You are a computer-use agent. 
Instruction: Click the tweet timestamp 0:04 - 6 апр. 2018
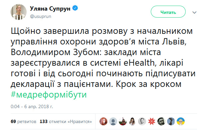tap(30, 107)
